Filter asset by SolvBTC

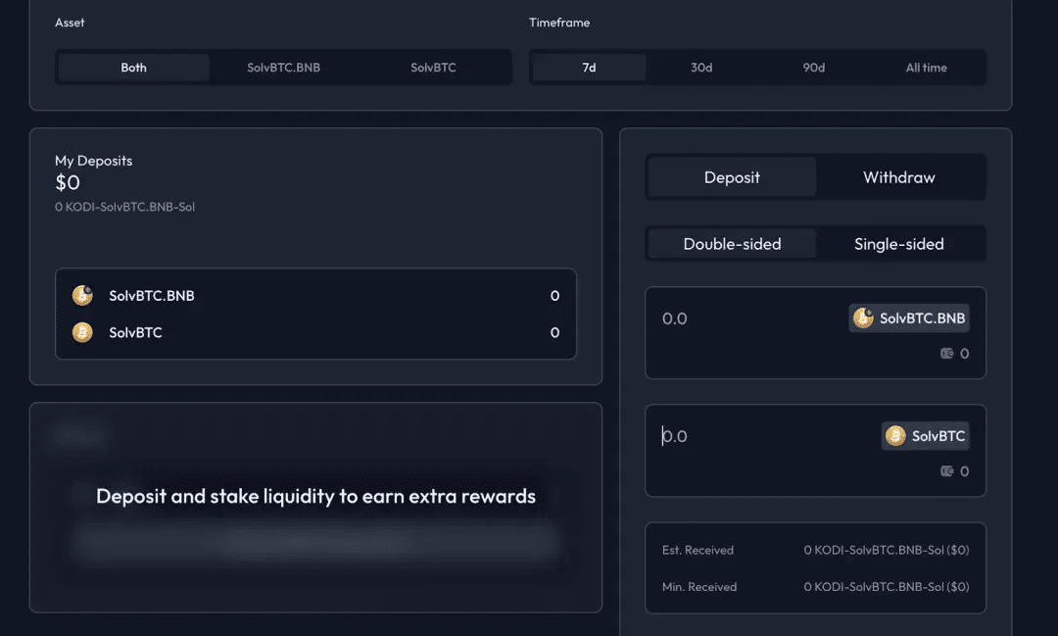433,68
